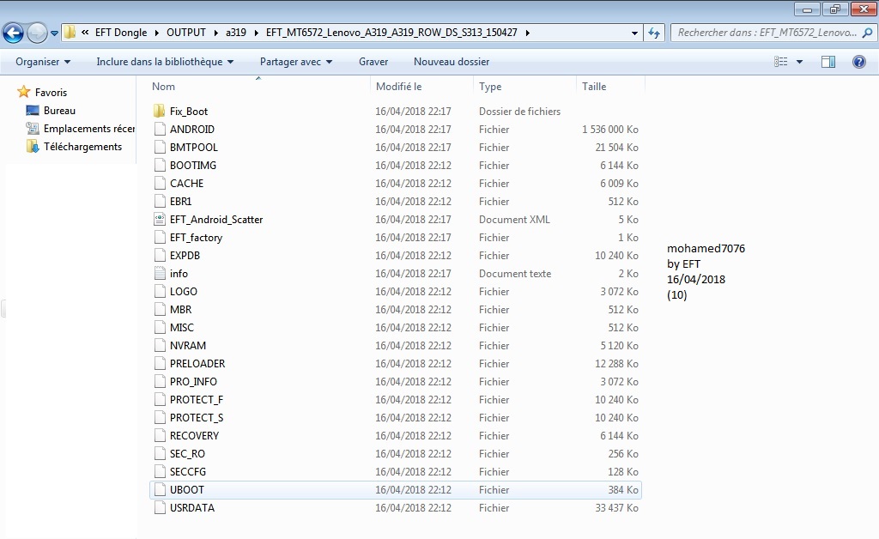Click the SECCFG file name
Viewport: 879px width, 539px height.
pyautogui.click(x=188, y=471)
